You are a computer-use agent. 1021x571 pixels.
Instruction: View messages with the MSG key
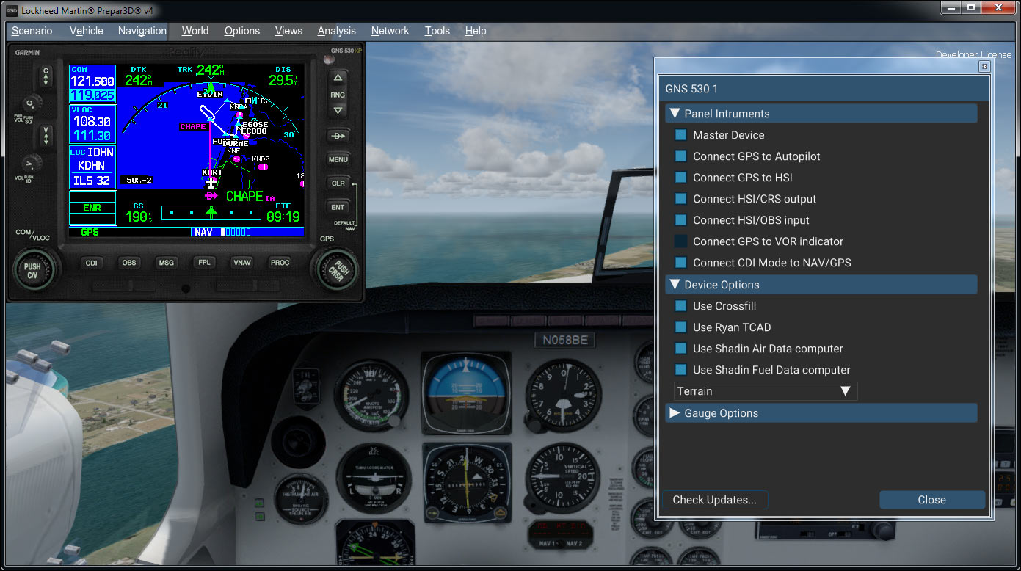tap(167, 263)
